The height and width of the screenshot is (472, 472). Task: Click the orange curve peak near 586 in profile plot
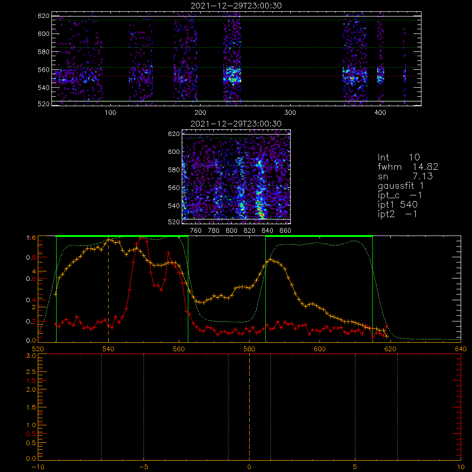pos(270,260)
